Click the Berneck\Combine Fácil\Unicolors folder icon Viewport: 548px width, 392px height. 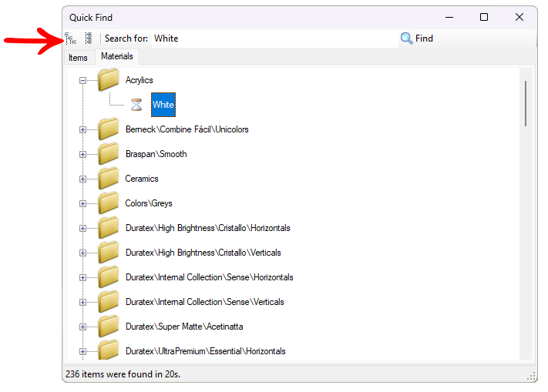pyautogui.click(x=109, y=129)
